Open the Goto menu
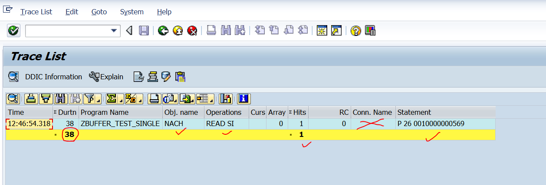The image size is (546, 185). click(99, 12)
